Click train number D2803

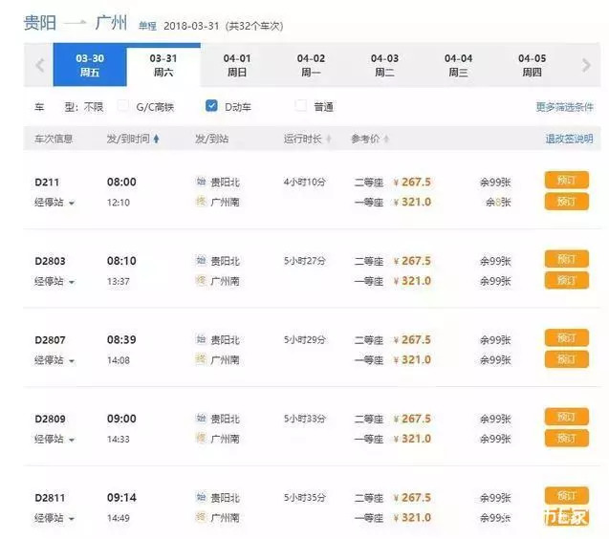pos(50,261)
